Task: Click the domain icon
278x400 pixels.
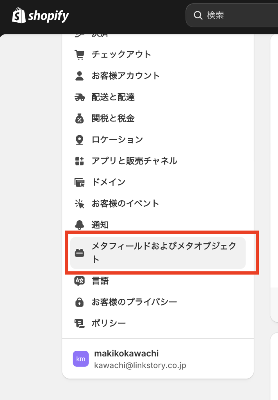Action: coord(79,182)
